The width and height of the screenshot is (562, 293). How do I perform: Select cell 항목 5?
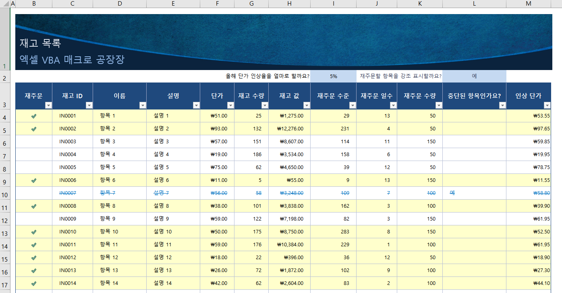(x=120, y=167)
